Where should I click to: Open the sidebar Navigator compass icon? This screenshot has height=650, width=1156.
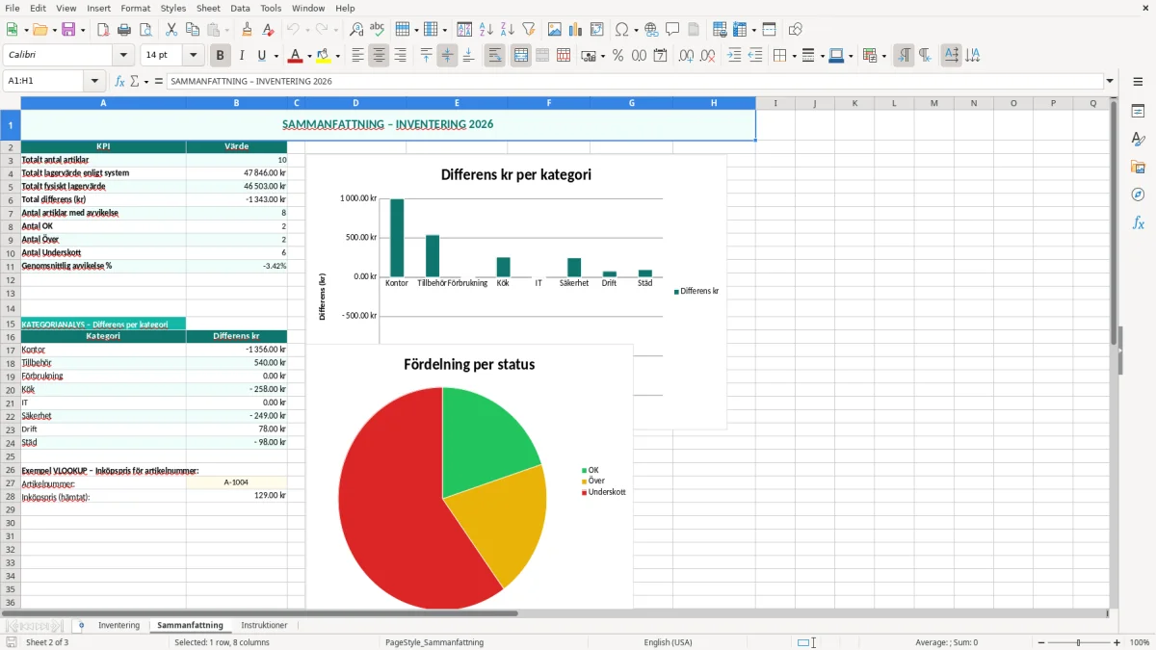[x=1138, y=195]
